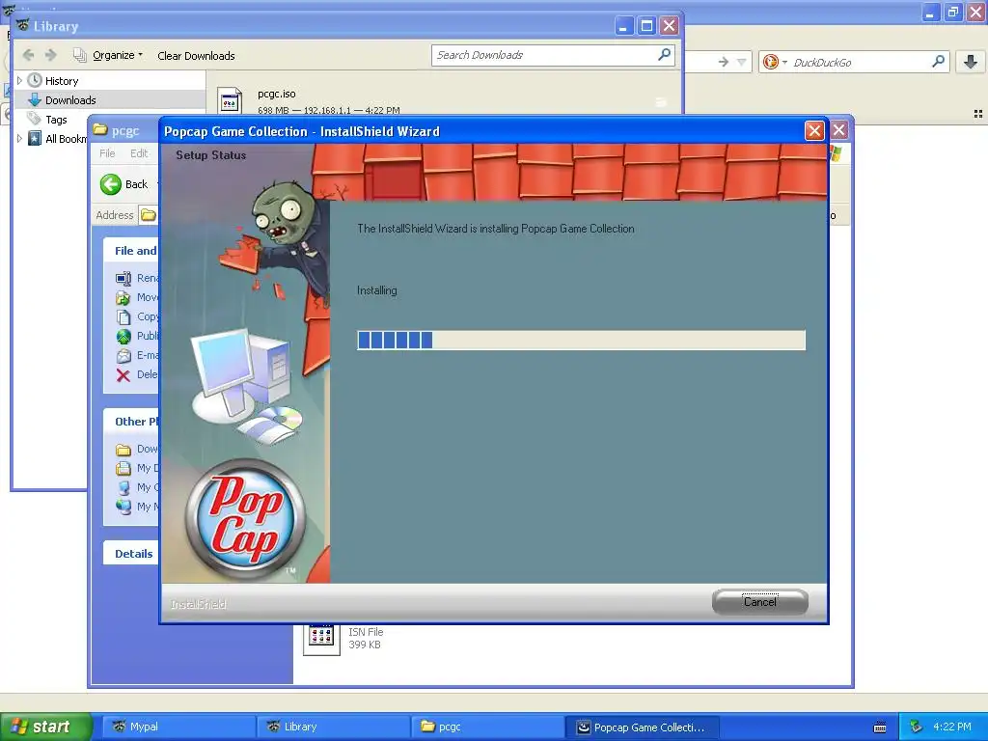Expand the History tree item
This screenshot has width=988, height=741.
pyautogui.click(x=19, y=81)
